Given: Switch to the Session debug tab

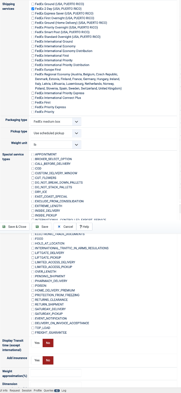Looking at the screenshot, I should pyautogui.click(x=27, y=390).
